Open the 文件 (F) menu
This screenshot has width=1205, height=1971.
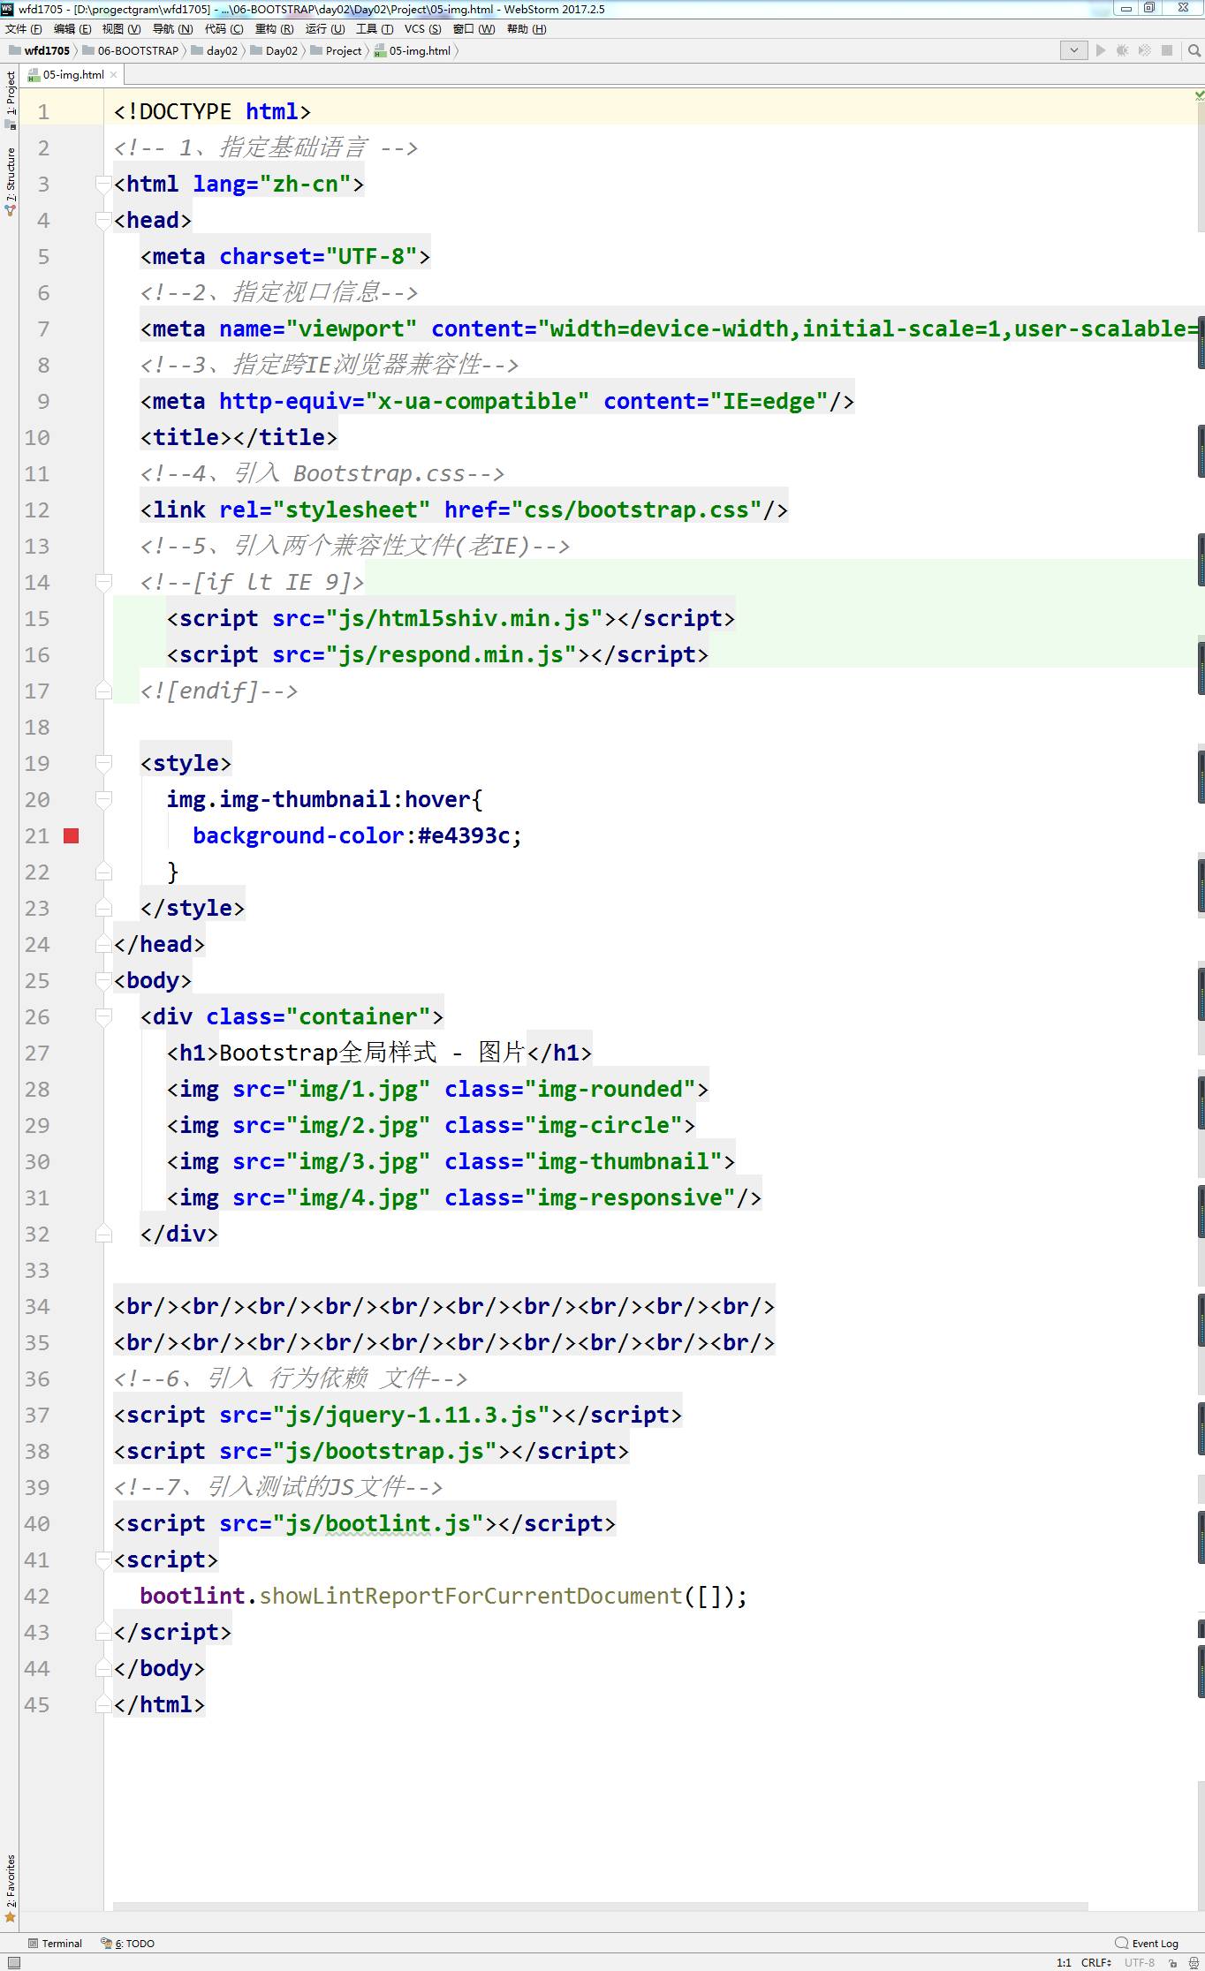coord(24,29)
